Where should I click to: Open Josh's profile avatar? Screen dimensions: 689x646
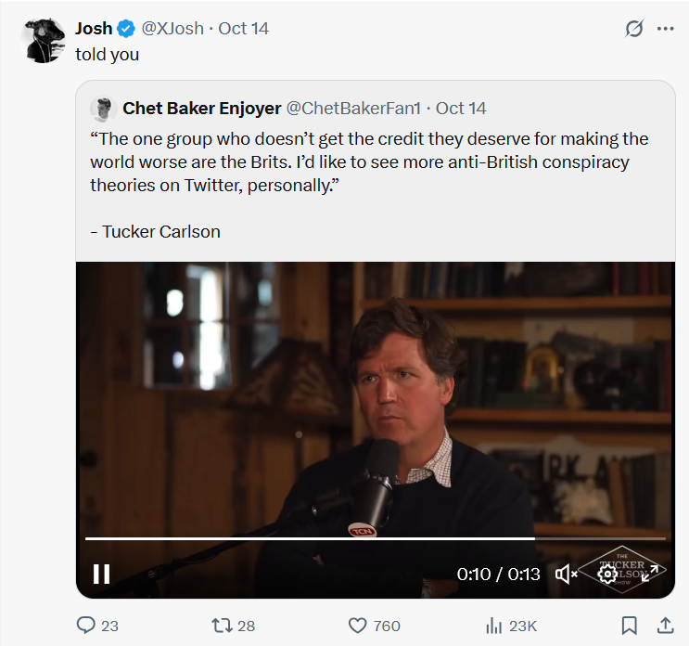pyautogui.click(x=44, y=40)
